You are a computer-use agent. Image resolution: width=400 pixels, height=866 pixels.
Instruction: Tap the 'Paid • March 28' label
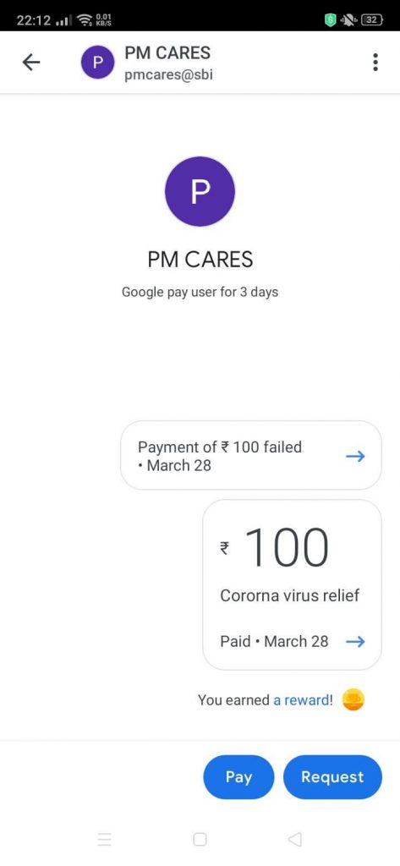274,641
